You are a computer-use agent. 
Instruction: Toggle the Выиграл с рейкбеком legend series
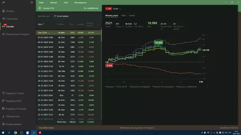186,87
